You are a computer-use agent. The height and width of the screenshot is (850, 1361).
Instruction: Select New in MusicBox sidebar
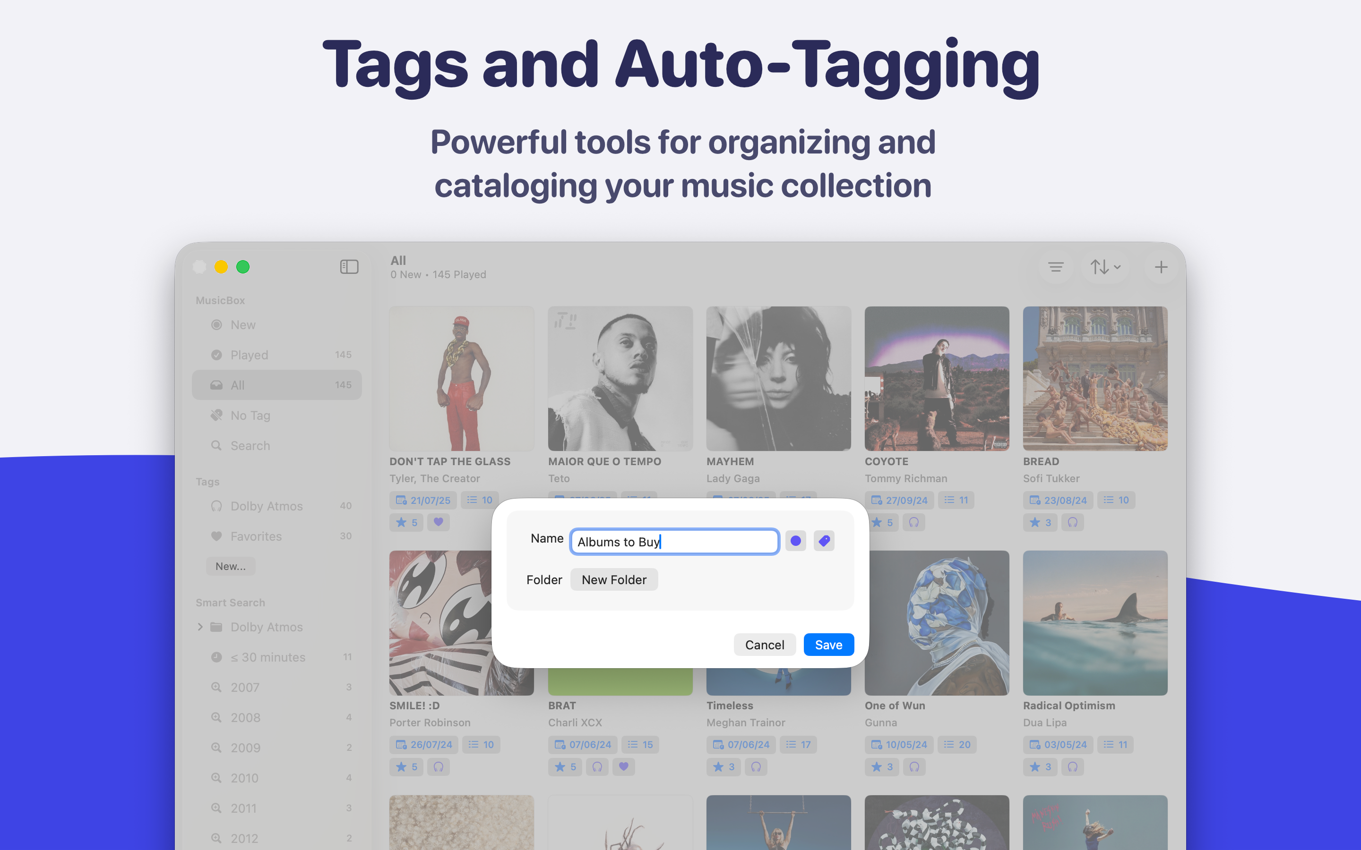coord(277,325)
